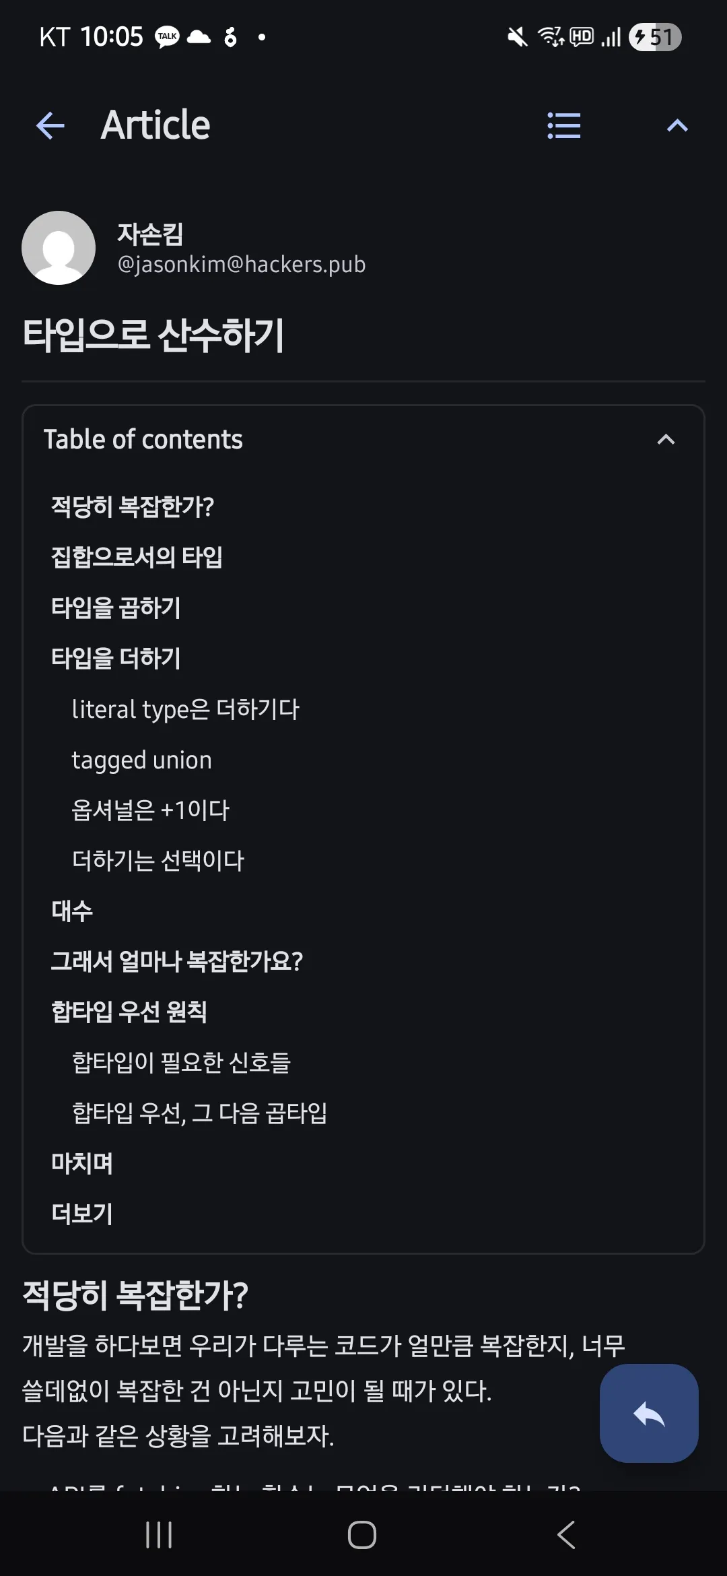The height and width of the screenshot is (1576, 727).
Task: Go to 합타입 우선 원칙 section
Action: click(x=129, y=1012)
